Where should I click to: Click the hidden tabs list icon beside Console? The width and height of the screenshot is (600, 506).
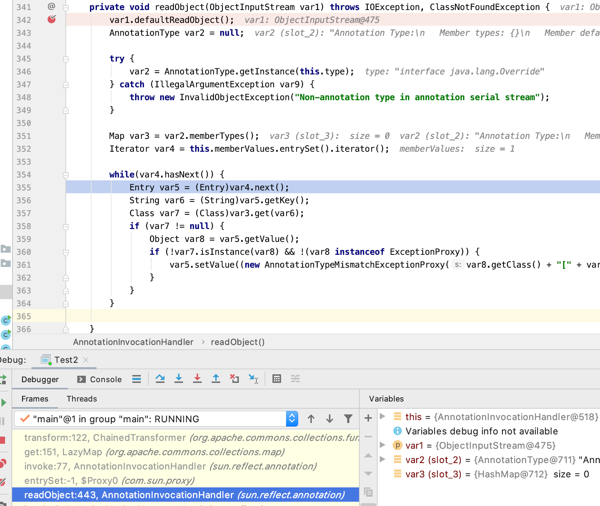[137, 379]
